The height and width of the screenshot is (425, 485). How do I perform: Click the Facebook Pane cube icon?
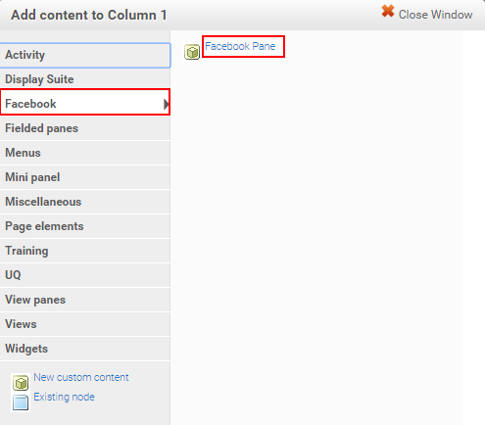(x=192, y=52)
